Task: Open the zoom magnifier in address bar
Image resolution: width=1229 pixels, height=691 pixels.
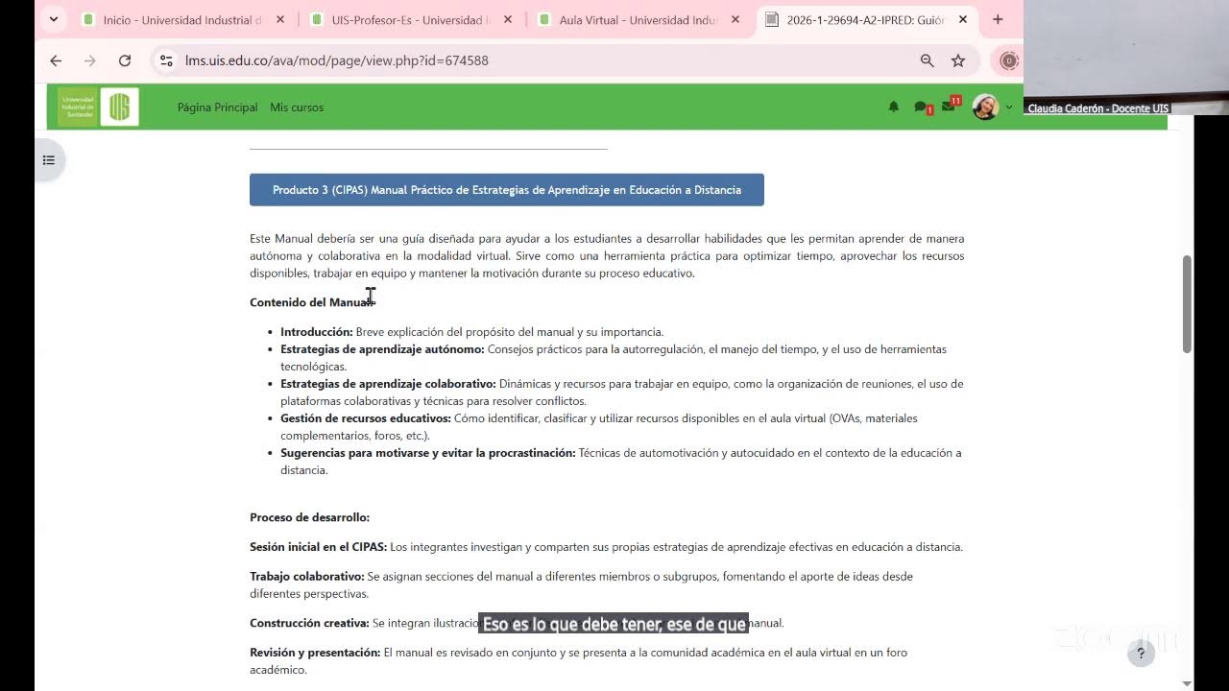Action: click(927, 60)
